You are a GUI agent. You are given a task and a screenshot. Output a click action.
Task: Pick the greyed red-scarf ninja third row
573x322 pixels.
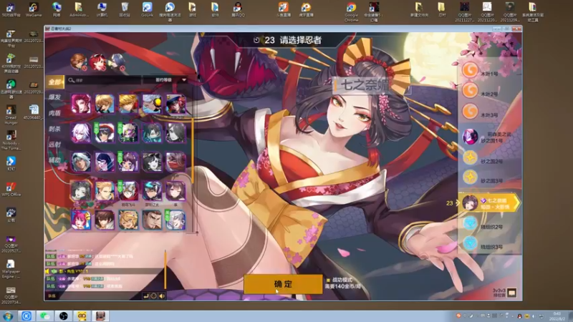[175, 162]
